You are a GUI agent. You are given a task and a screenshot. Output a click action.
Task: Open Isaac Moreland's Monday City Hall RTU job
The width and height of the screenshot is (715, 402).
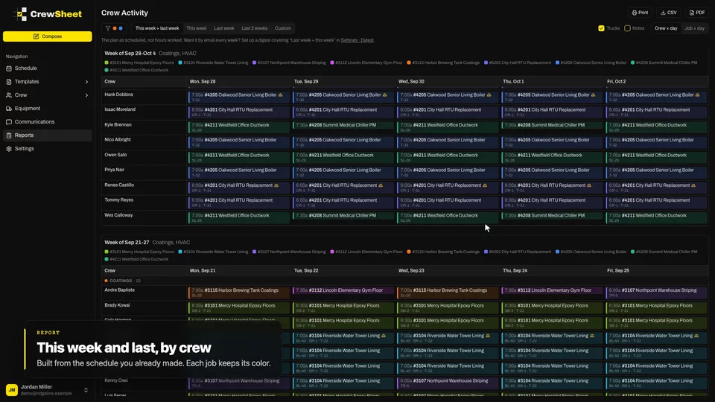(x=239, y=112)
